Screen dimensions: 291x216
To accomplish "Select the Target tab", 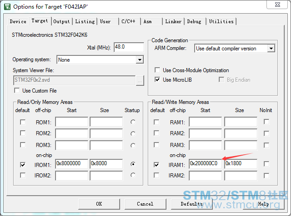I will (40, 21).
